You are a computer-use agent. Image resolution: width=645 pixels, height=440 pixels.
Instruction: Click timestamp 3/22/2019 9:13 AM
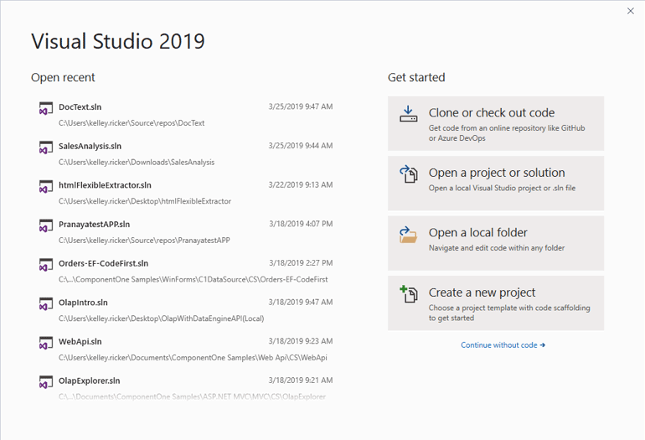click(301, 185)
